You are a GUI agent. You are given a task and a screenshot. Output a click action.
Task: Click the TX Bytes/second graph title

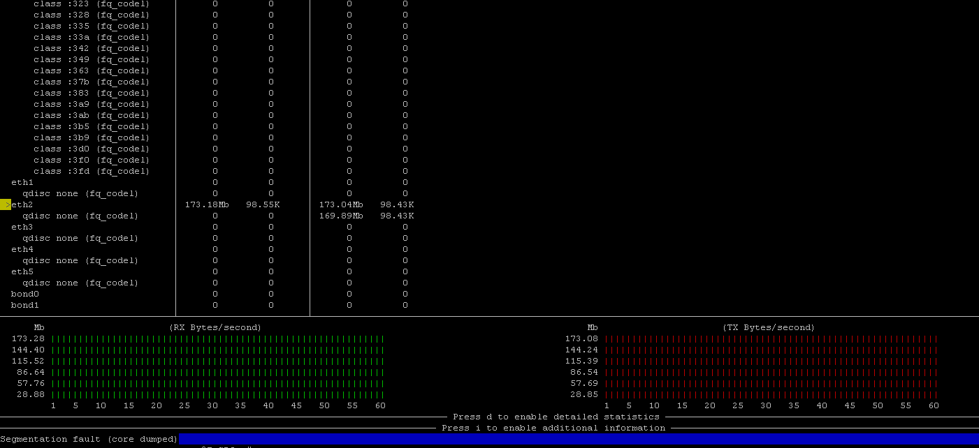point(769,327)
